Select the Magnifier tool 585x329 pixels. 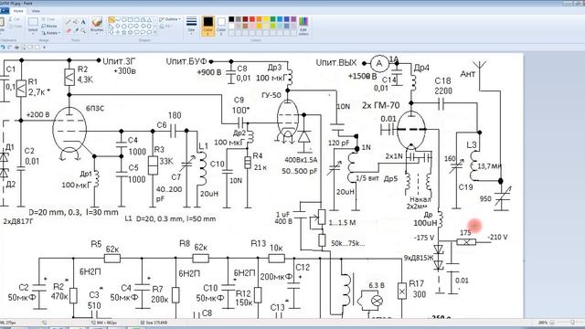pyautogui.click(x=83, y=30)
